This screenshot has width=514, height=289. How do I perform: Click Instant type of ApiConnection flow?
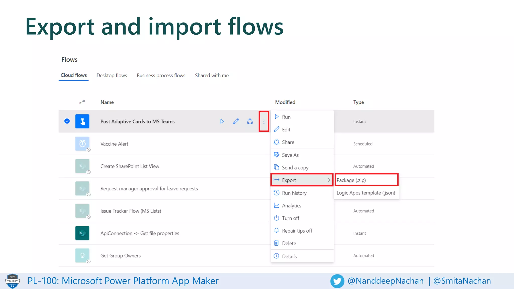click(359, 233)
